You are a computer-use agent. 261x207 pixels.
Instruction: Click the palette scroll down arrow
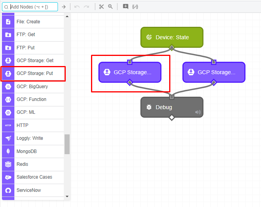(67, 197)
